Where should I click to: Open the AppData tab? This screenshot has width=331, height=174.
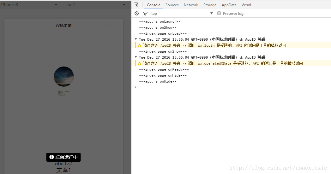(229, 5)
